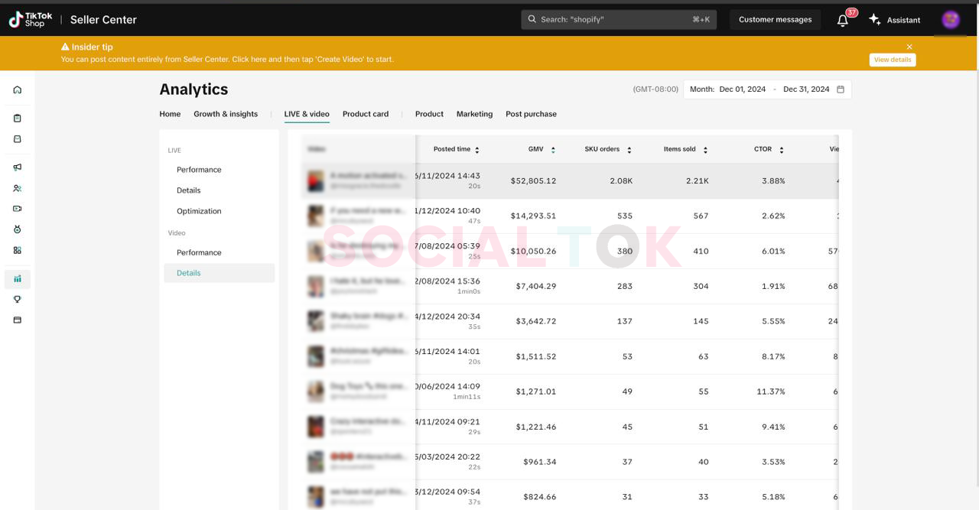Click the clipboard orders sidebar icon
Image resolution: width=979 pixels, height=510 pixels.
pyautogui.click(x=18, y=119)
